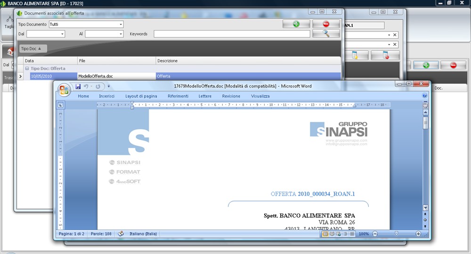
Task: Click the tab stop selector beside the ruler
Action: [x=61, y=105]
